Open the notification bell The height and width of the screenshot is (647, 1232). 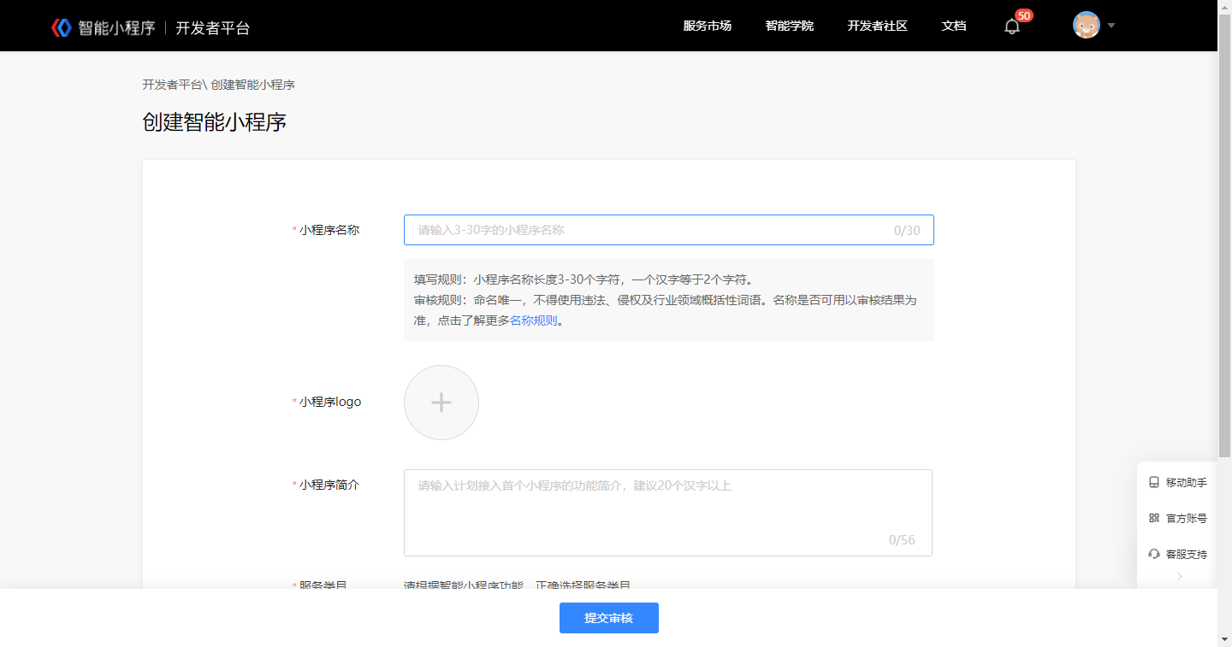click(1012, 26)
